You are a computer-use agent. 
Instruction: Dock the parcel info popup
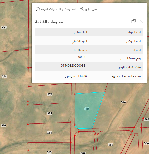point(134,21)
